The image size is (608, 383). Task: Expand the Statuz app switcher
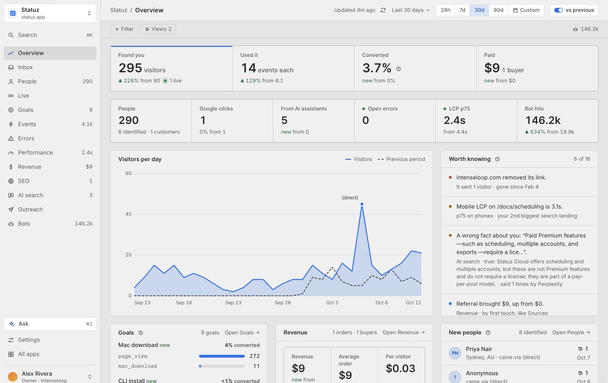[50, 13]
